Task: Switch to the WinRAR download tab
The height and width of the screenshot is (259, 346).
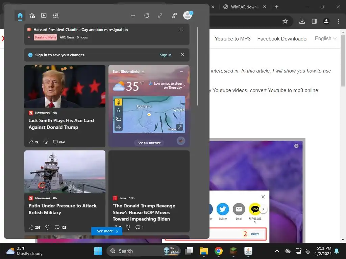Action: (245, 7)
